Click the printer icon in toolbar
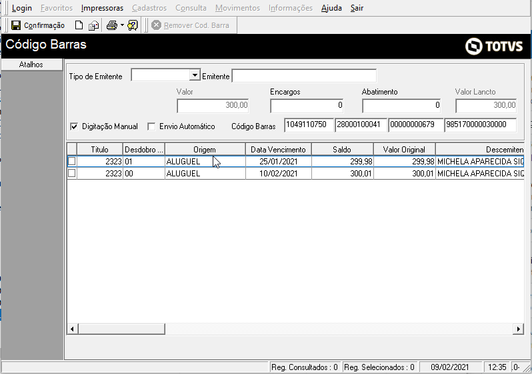Image resolution: width=532 pixels, height=374 pixels. pyautogui.click(x=112, y=25)
